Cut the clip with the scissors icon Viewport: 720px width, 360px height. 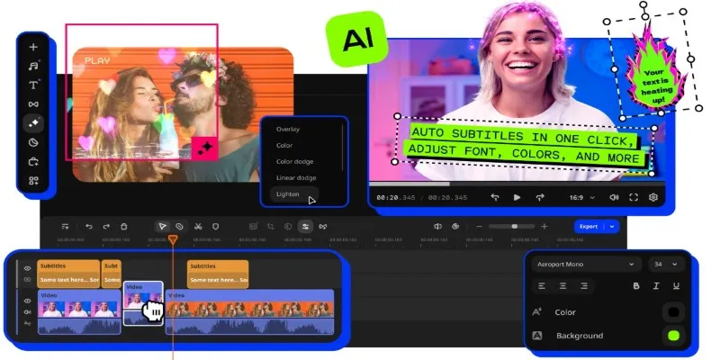click(x=198, y=227)
